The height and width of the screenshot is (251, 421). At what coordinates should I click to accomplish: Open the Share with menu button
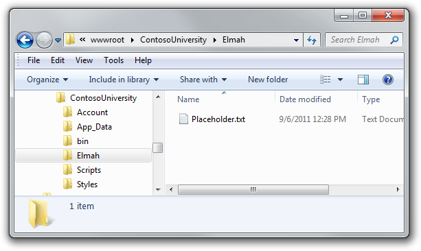pyautogui.click(x=203, y=80)
